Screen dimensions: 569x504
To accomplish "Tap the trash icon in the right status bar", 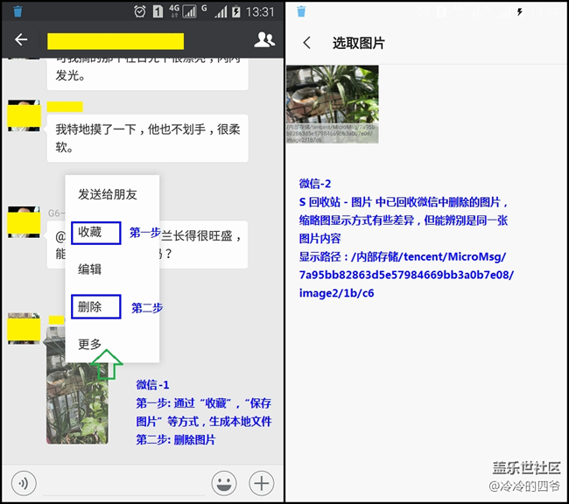I will (301, 11).
